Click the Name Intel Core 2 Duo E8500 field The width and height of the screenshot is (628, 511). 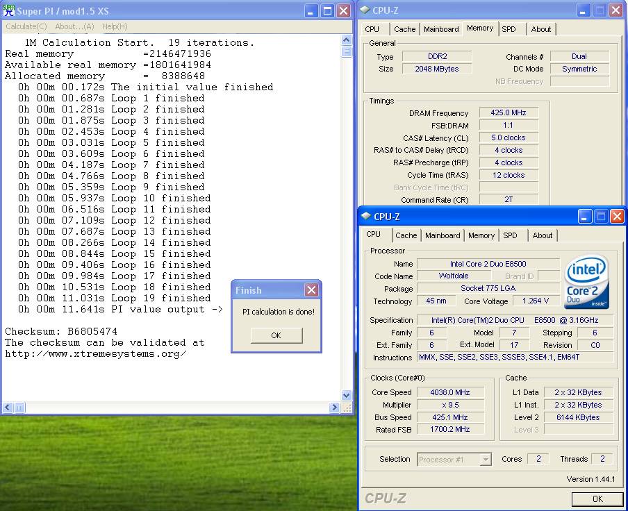coord(488,264)
